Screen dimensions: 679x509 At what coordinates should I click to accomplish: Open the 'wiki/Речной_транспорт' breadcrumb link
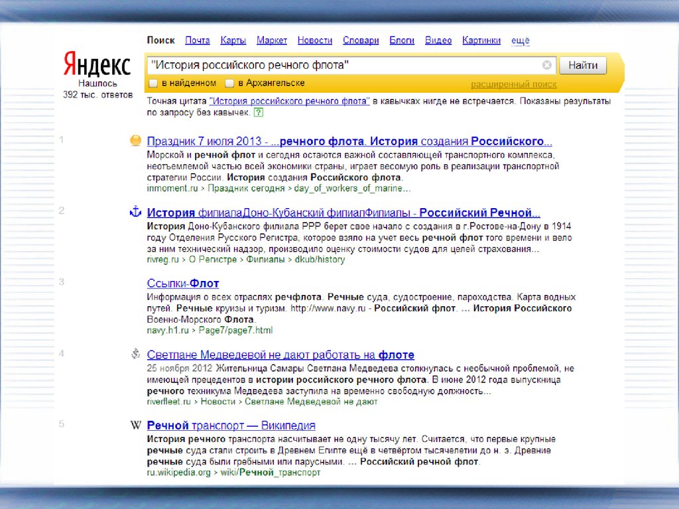pyautogui.click(x=271, y=473)
